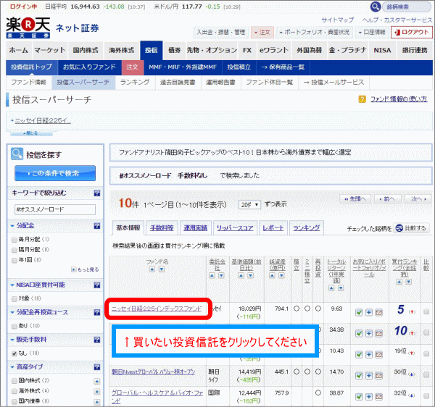Screen dimensions: 435x407
Task: Open the 注文 dropdown in top menu
Action: coord(262,33)
